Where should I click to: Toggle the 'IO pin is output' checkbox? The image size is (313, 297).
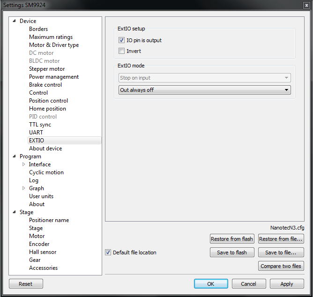(122, 41)
